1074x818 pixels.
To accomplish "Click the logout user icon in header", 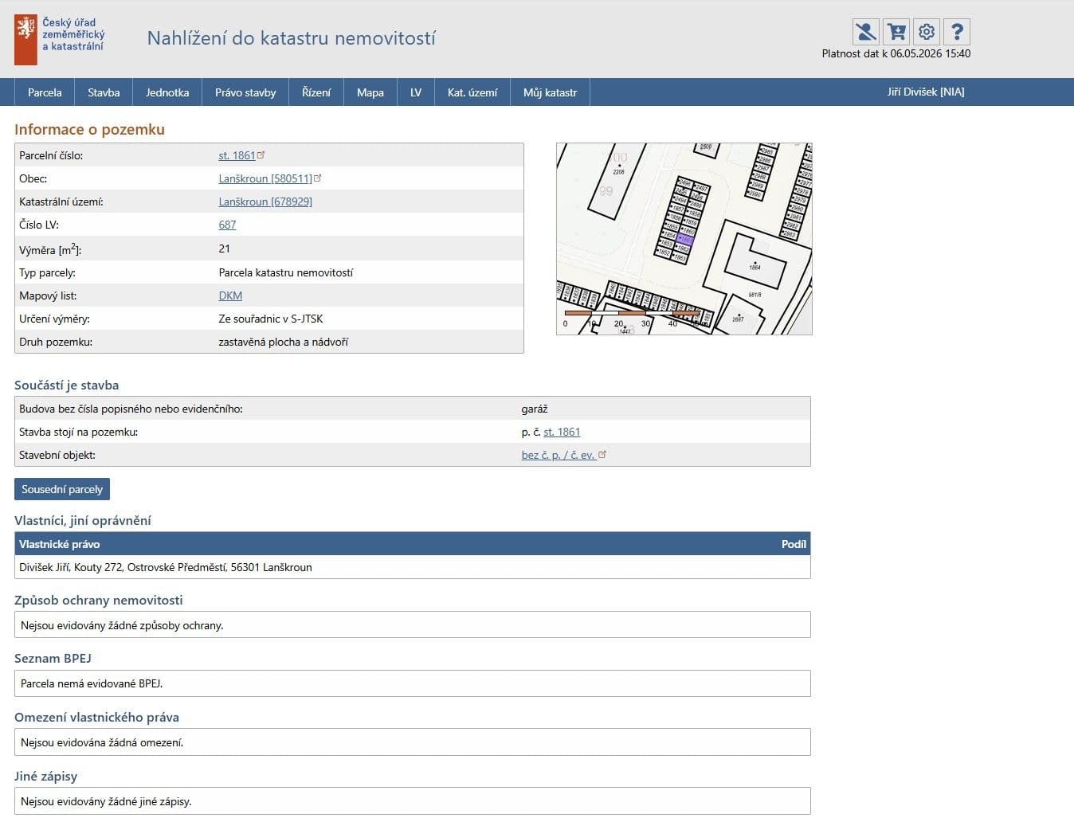I will pyautogui.click(x=865, y=32).
